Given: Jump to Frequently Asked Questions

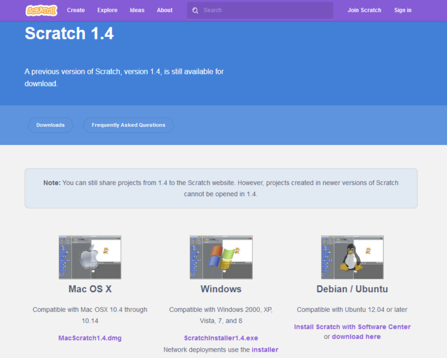Looking at the screenshot, I should click(129, 125).
